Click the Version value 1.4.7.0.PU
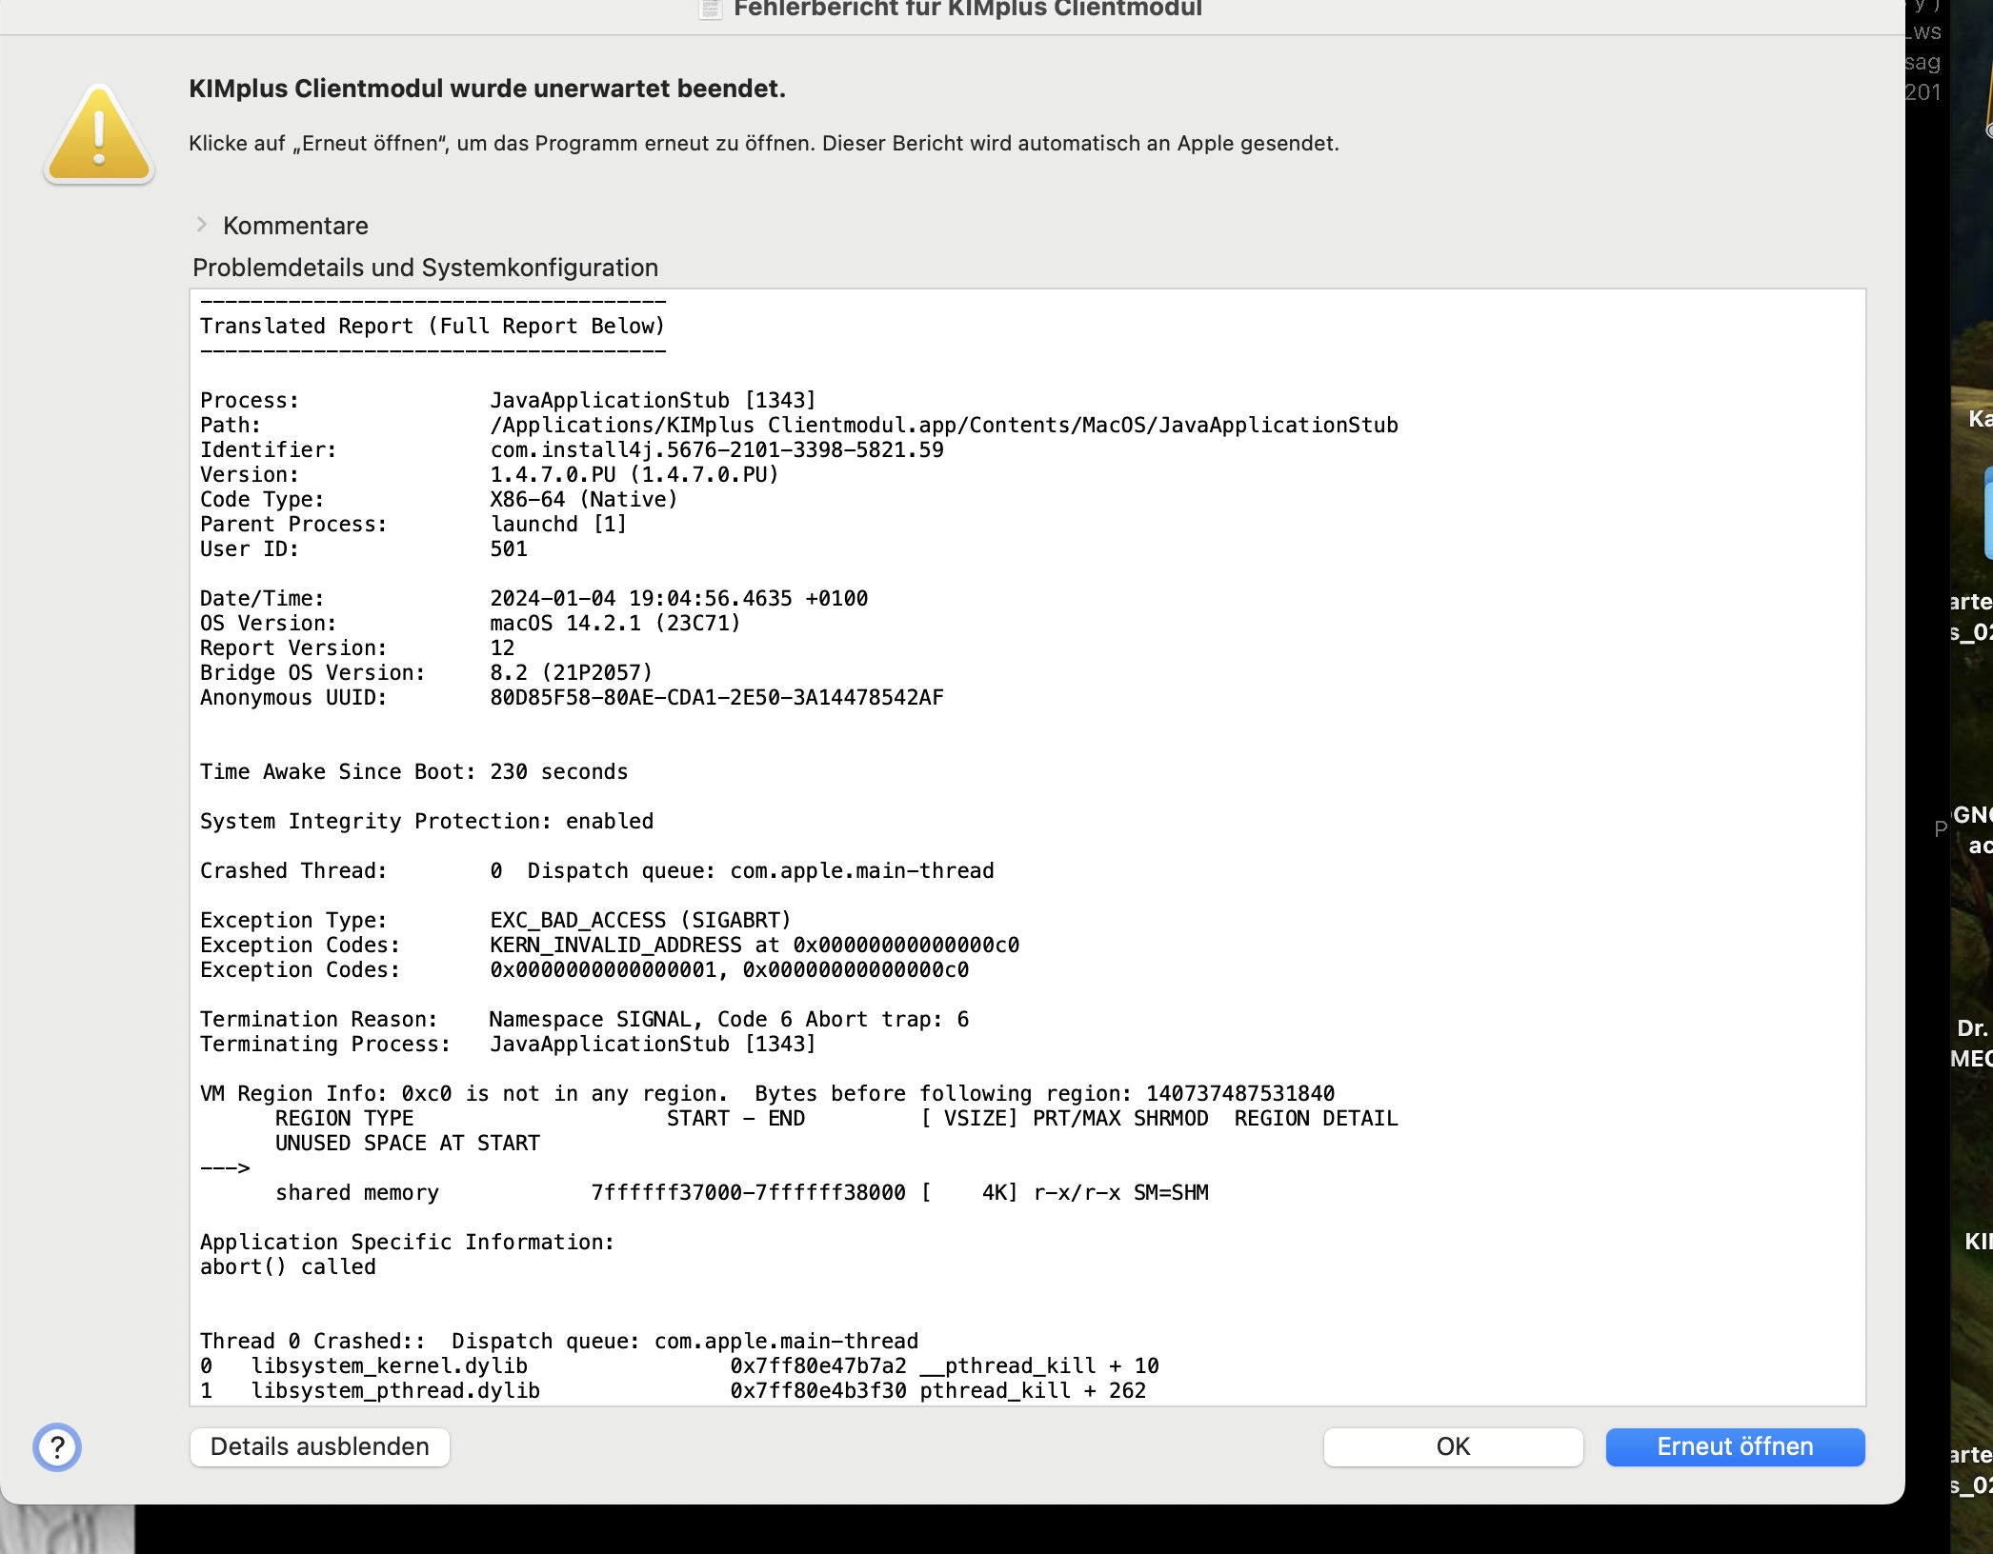Screen dimensions: 1993x1554 [634, 474]
